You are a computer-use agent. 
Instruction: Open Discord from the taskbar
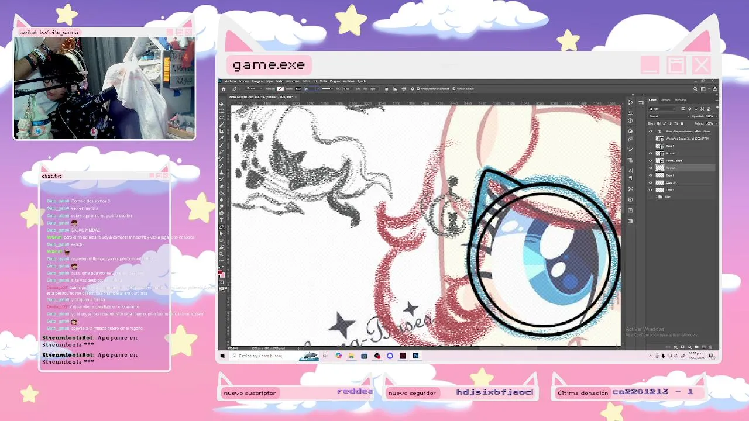click(390, 356)
